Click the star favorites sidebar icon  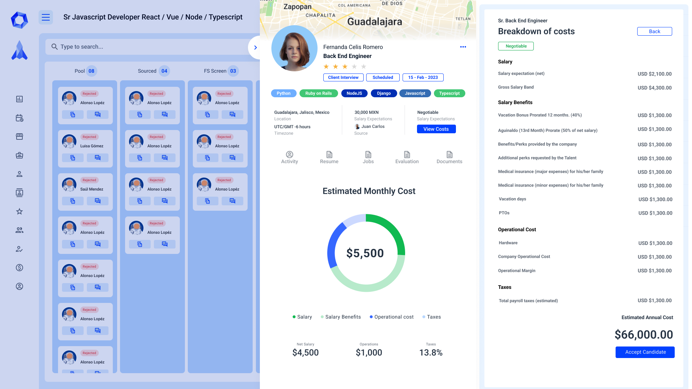[19, 211]
